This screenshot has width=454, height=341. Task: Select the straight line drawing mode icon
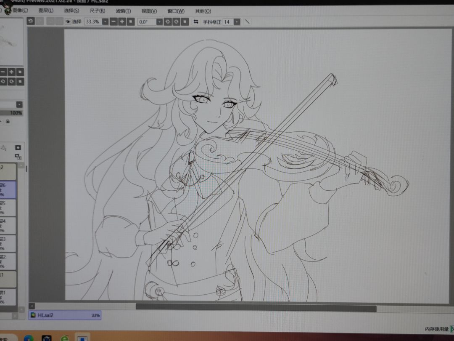247,22
